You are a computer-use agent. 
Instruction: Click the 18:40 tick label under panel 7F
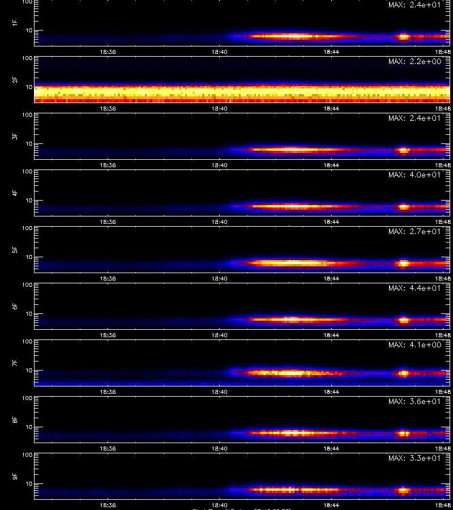pyautogui.click(x=219, y=392)
